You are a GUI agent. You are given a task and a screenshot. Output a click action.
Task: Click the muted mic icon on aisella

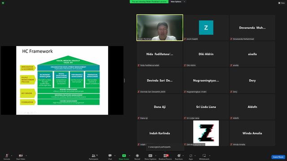pos(231,65)
